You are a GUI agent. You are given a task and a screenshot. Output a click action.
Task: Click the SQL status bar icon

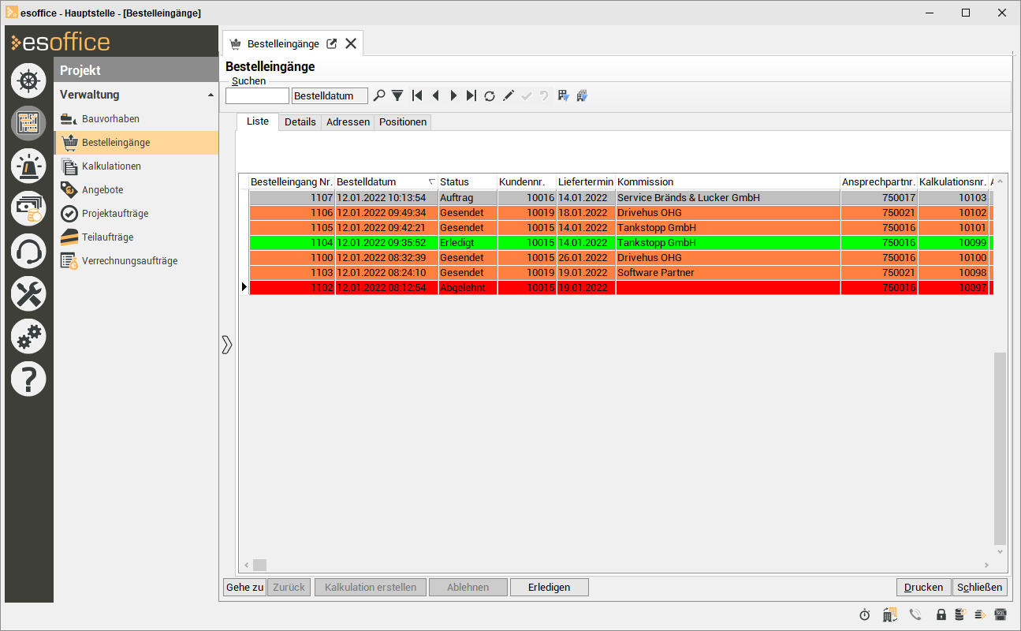pos(1001,614)
